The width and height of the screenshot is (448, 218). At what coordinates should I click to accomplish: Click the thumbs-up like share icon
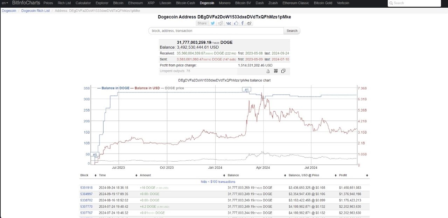pos(236,23)
